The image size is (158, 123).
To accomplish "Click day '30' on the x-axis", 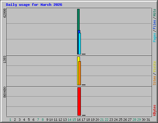I will tap(143, 120).
